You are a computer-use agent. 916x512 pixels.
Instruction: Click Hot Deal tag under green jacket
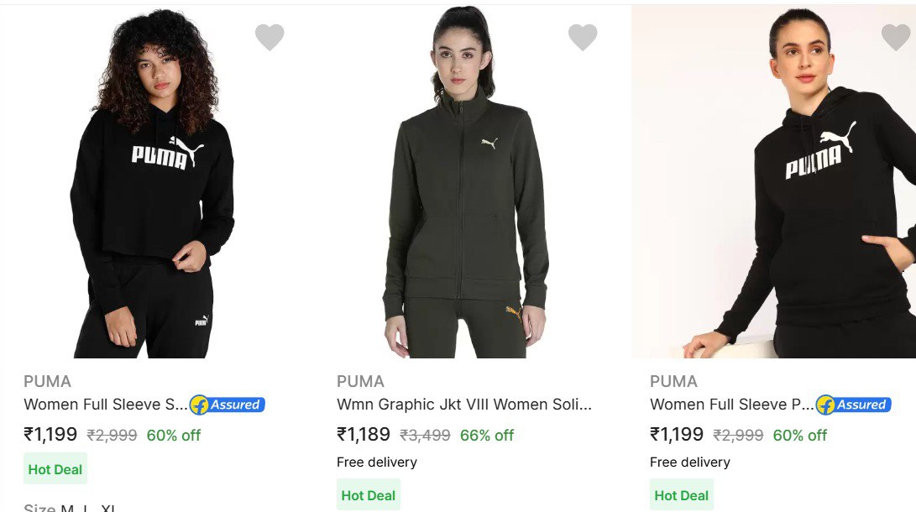point(369,495)
